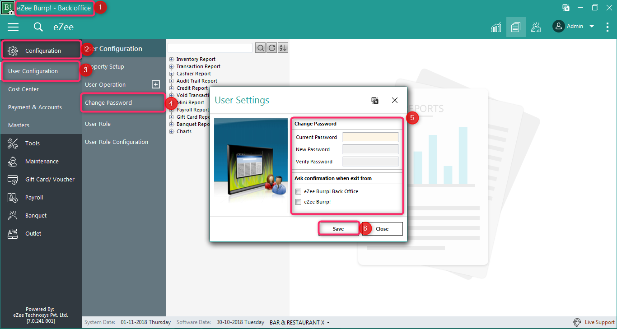
Task: Expand the Charts tree node
Action: [x=172, y=131]
